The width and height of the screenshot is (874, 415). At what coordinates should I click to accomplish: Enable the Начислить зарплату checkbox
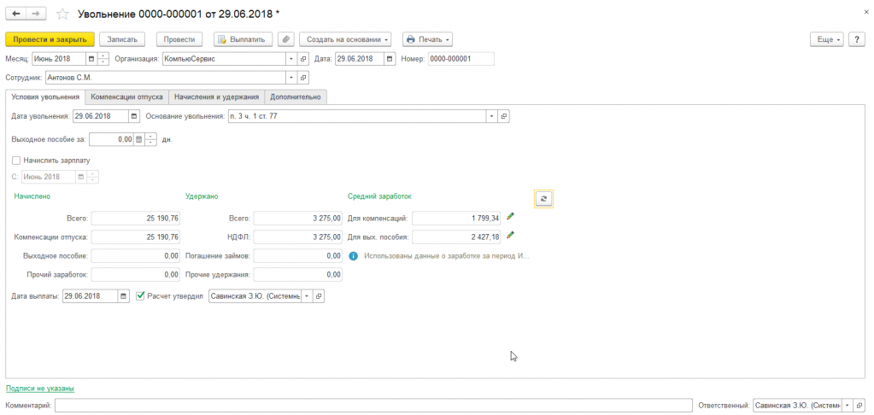coord(16,160)
